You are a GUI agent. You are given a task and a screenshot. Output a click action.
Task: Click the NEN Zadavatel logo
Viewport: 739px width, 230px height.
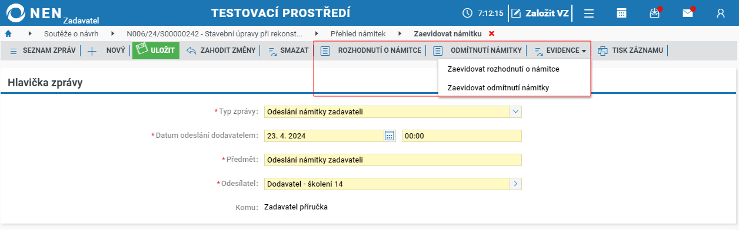pyautogui.click(x=53, y=13)
